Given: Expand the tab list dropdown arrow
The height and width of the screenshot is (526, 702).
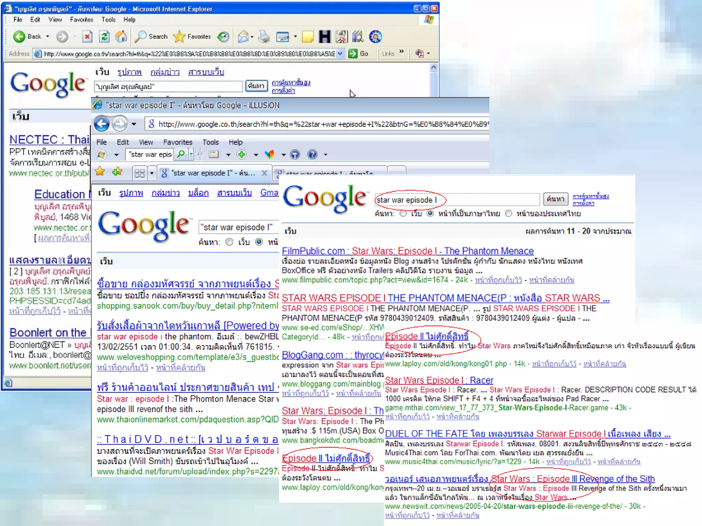Looking at the screenshot, I should (152, 173).
